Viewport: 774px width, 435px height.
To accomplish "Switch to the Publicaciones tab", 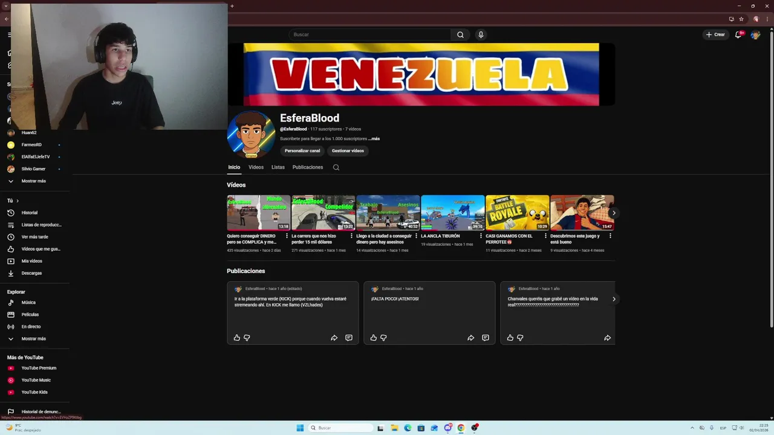I will (308, 167).
